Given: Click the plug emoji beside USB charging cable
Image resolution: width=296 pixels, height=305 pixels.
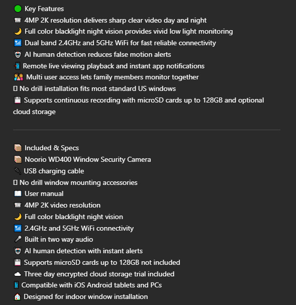Looking at the screenshot, I should 18,171.
